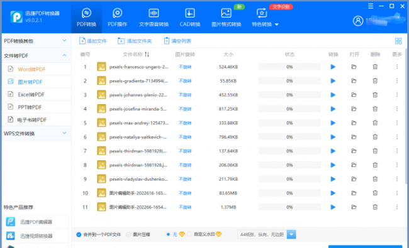Open more options for row 8

point(397,165)
